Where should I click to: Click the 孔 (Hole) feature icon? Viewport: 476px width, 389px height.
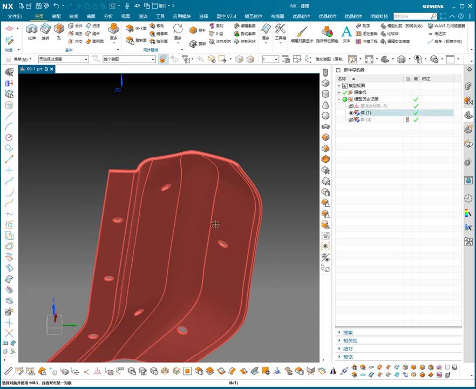coord(59,30)
